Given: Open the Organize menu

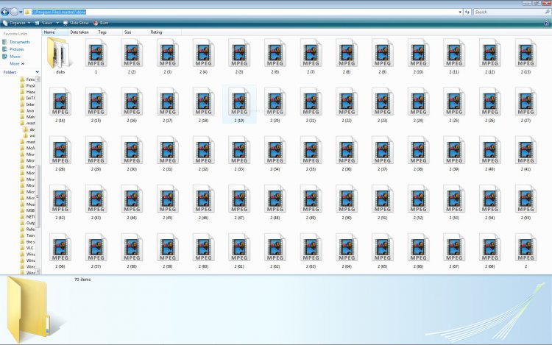Looking at the screenshot, I should [x=16, y=23].
